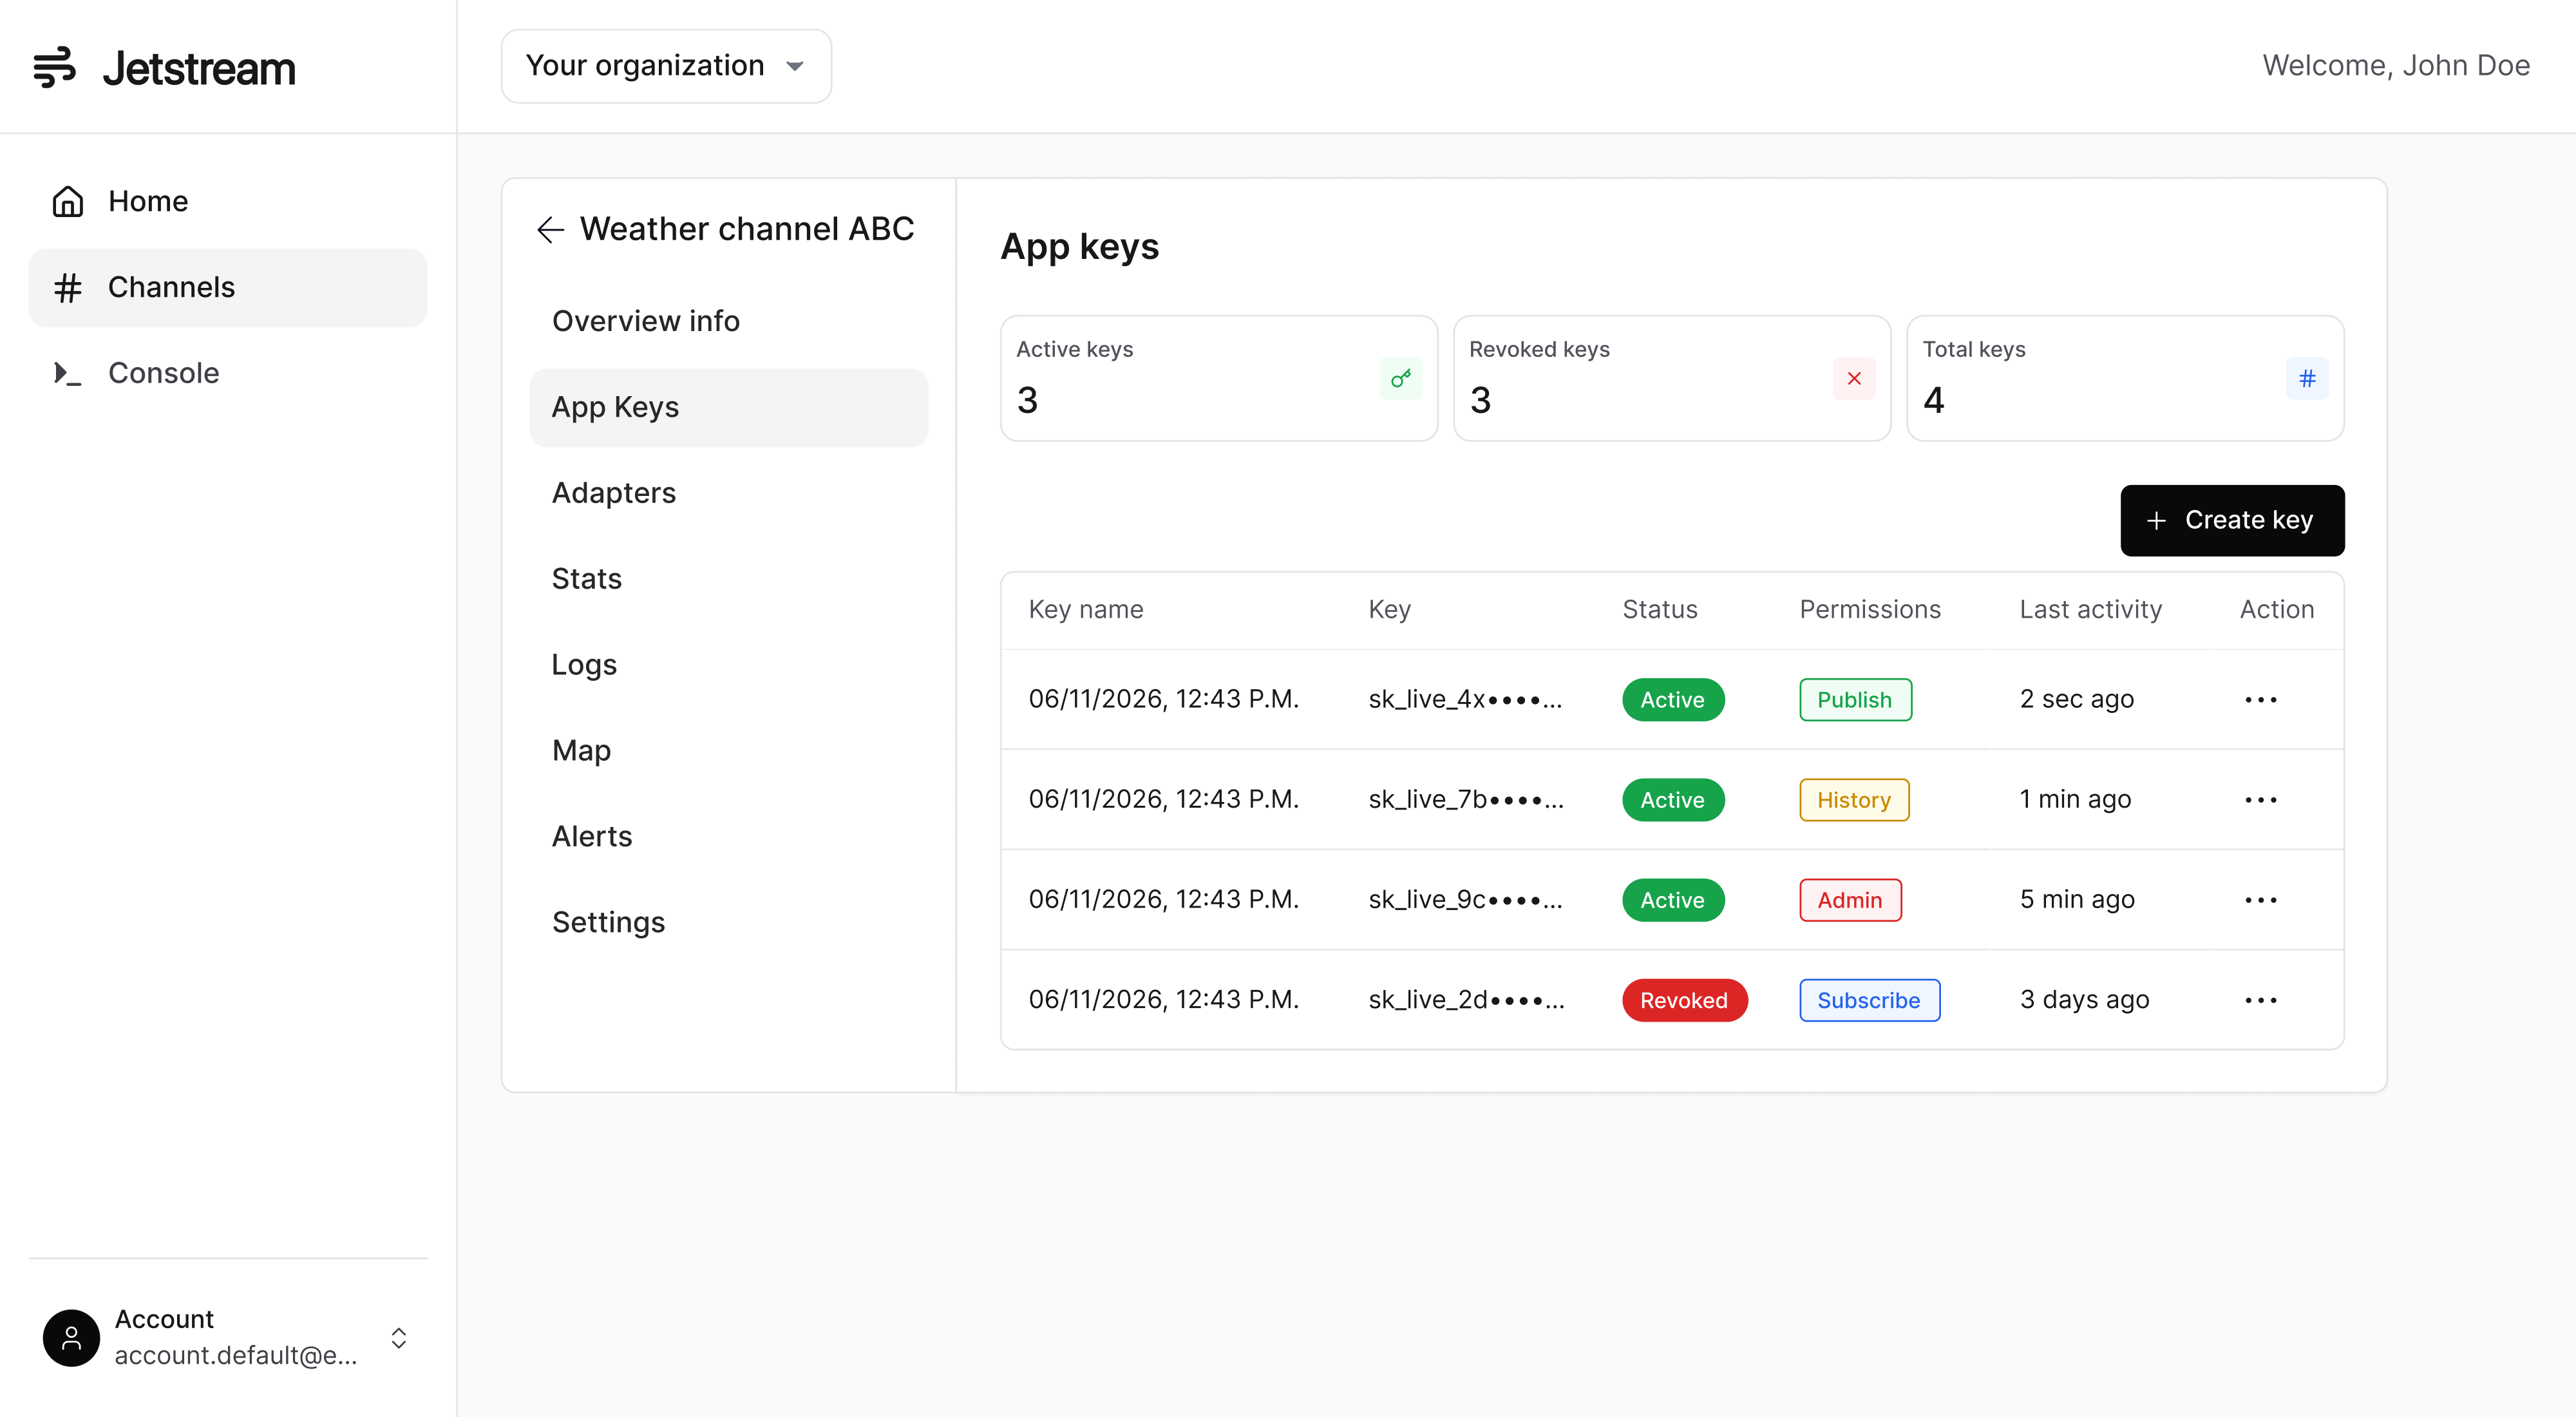Click the '3 days ago' last activity cell
This screenshot has height=1417, width=2576.
point(2084,999)
